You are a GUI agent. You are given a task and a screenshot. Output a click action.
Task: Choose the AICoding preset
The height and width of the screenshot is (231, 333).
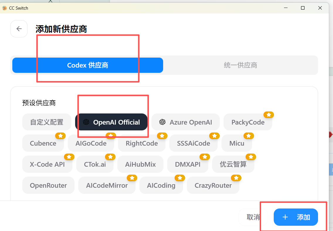point(161,185)
